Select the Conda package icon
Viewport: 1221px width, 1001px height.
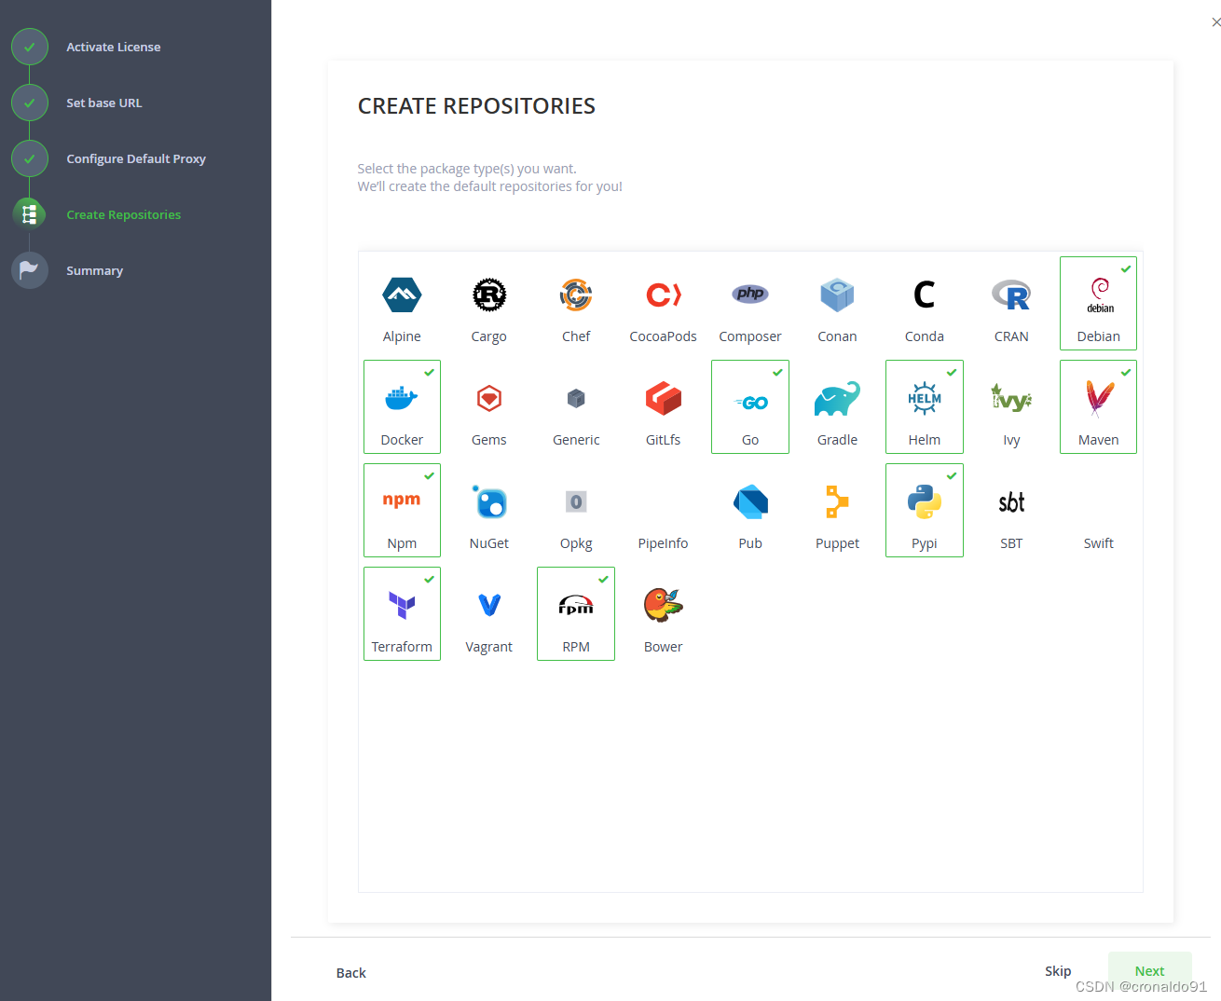click(x=924, y=295)
